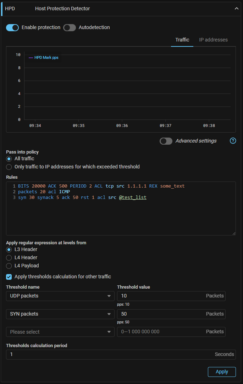This screenshot has width=243, height=384.
Task: Select the Traffic tab
Action: point(182,40)
